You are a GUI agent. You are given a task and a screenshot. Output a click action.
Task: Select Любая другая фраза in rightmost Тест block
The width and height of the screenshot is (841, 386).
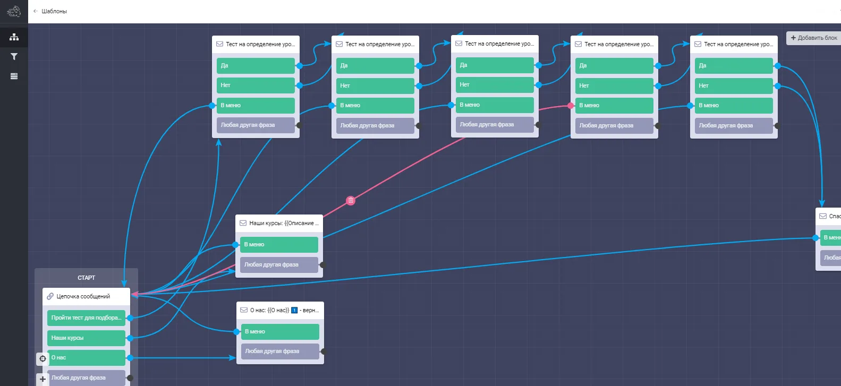pyautogui.click(x=734, y=126)
